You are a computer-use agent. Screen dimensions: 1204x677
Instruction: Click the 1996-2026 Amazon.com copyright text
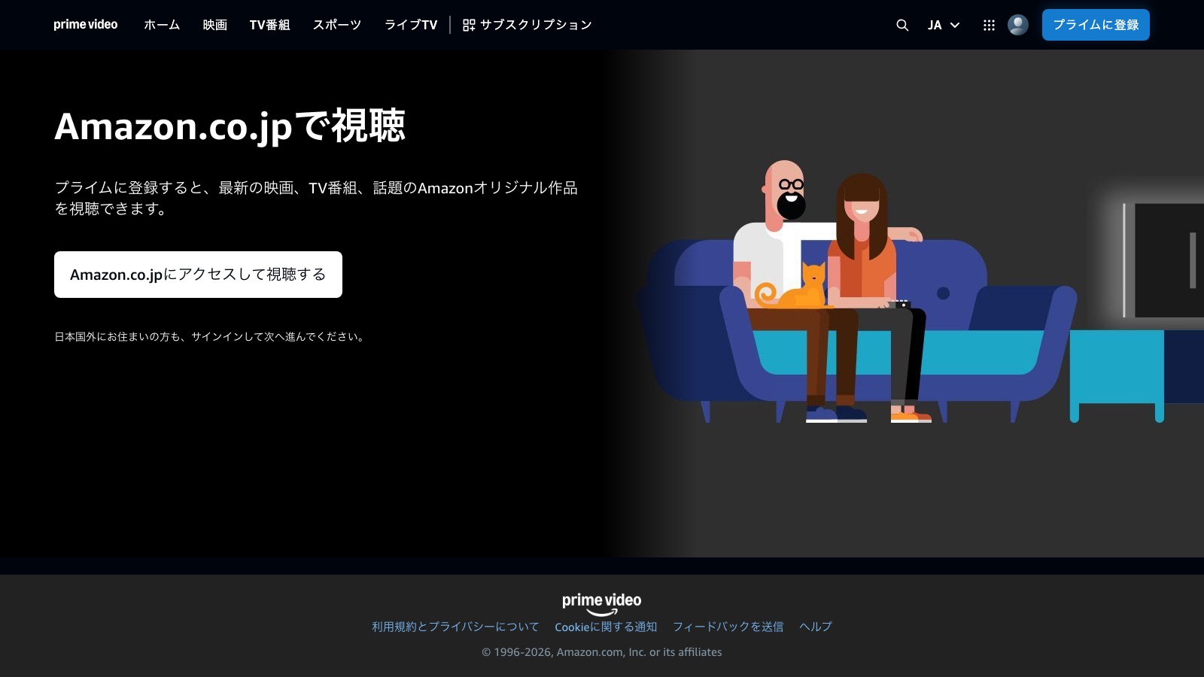602,652
